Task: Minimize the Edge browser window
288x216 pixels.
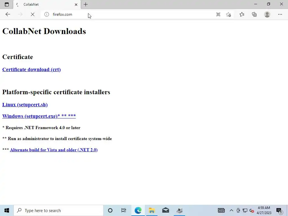Action: tap(255, 4)
